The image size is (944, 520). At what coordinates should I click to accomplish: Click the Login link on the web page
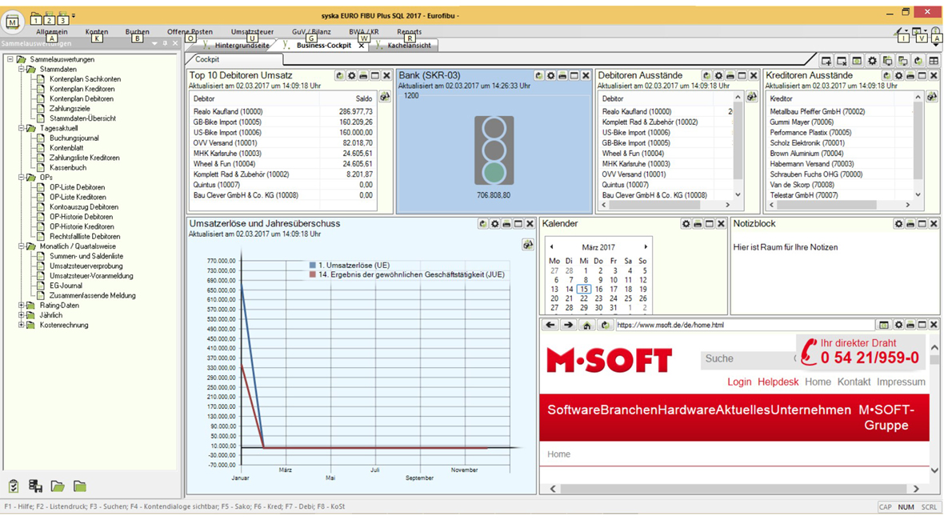pyautogui.click(x=738, y=382)
